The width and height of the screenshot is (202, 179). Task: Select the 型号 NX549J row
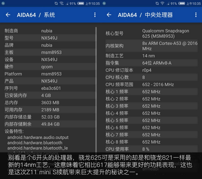click(x=50, y=38)
